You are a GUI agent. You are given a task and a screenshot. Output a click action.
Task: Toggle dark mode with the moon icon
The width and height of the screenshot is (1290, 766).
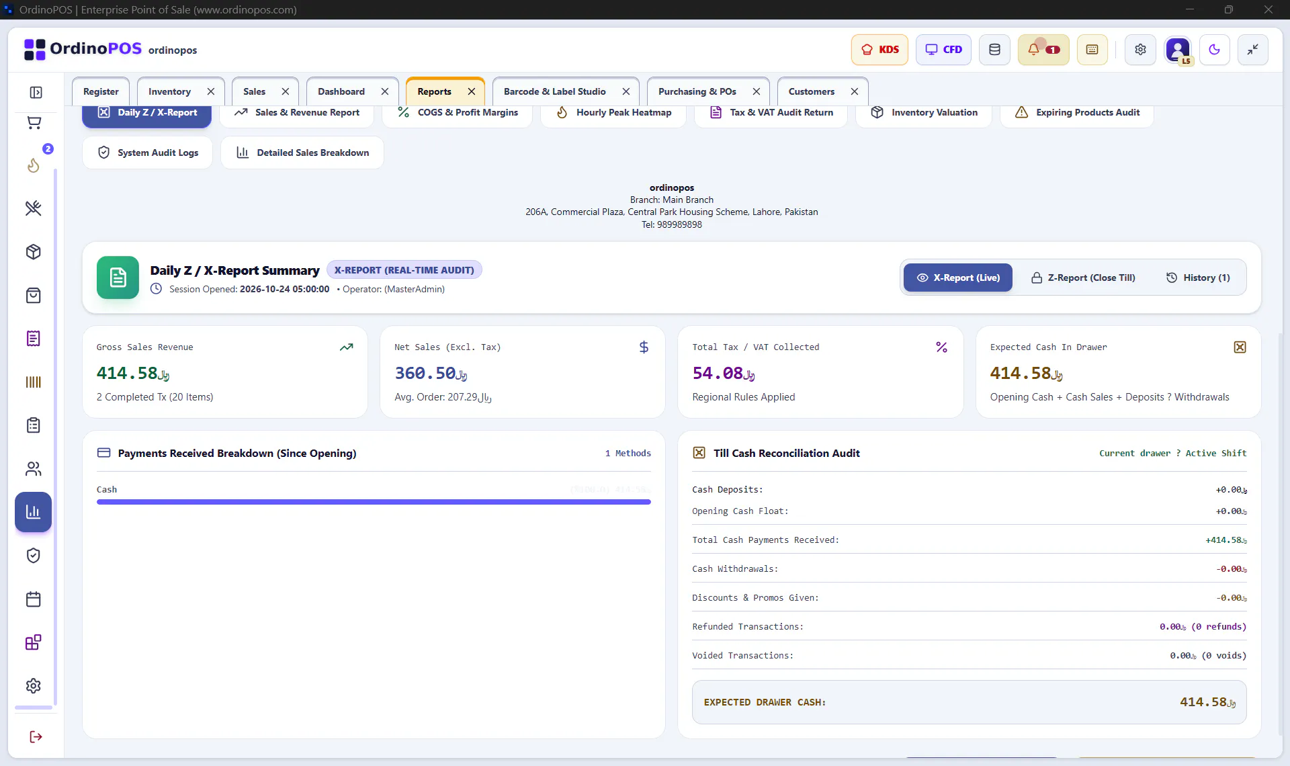[1214, 50]
